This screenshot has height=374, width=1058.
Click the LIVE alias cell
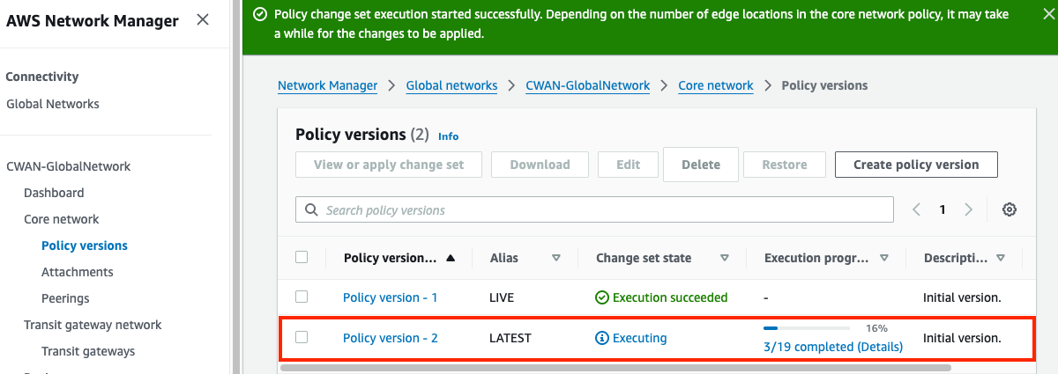click(502, 297)
